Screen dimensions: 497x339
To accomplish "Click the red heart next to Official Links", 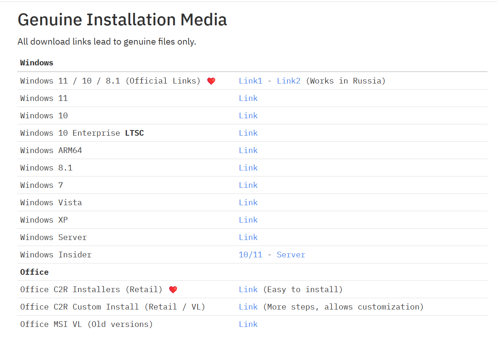I will [x=211, y=81].
